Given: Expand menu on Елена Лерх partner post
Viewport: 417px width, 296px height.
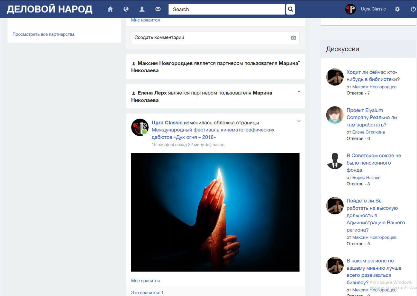Looking at the screenshot, I should point(299,91).
